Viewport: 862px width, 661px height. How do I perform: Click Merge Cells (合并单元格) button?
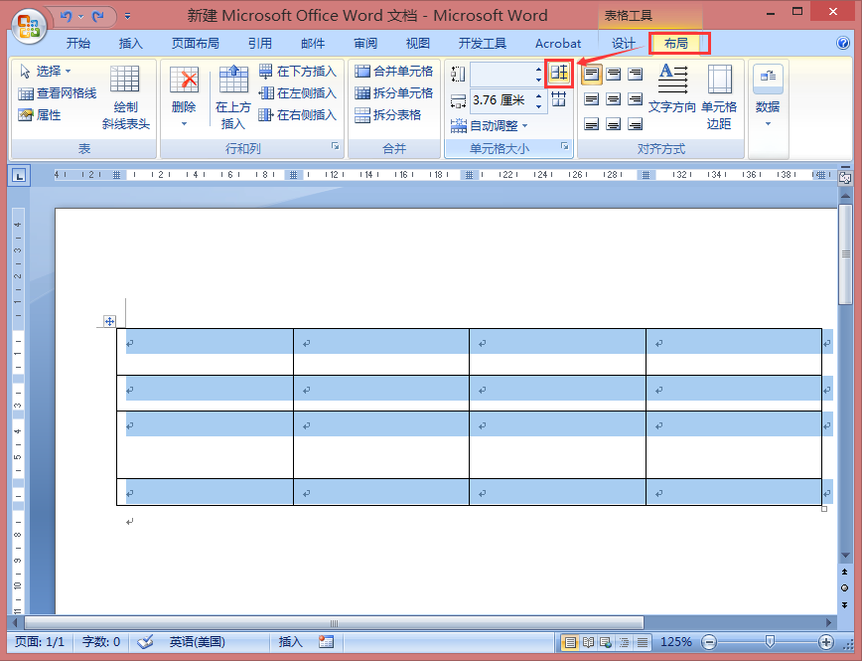click(393, 71)
